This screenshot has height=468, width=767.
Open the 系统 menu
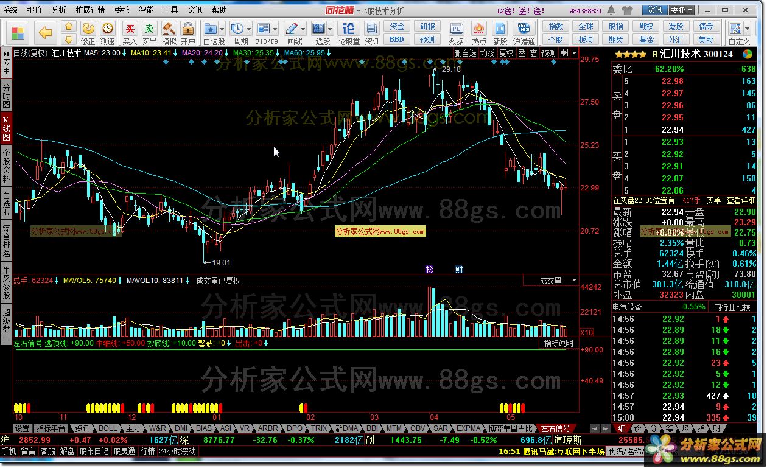(x=10, y=10)
